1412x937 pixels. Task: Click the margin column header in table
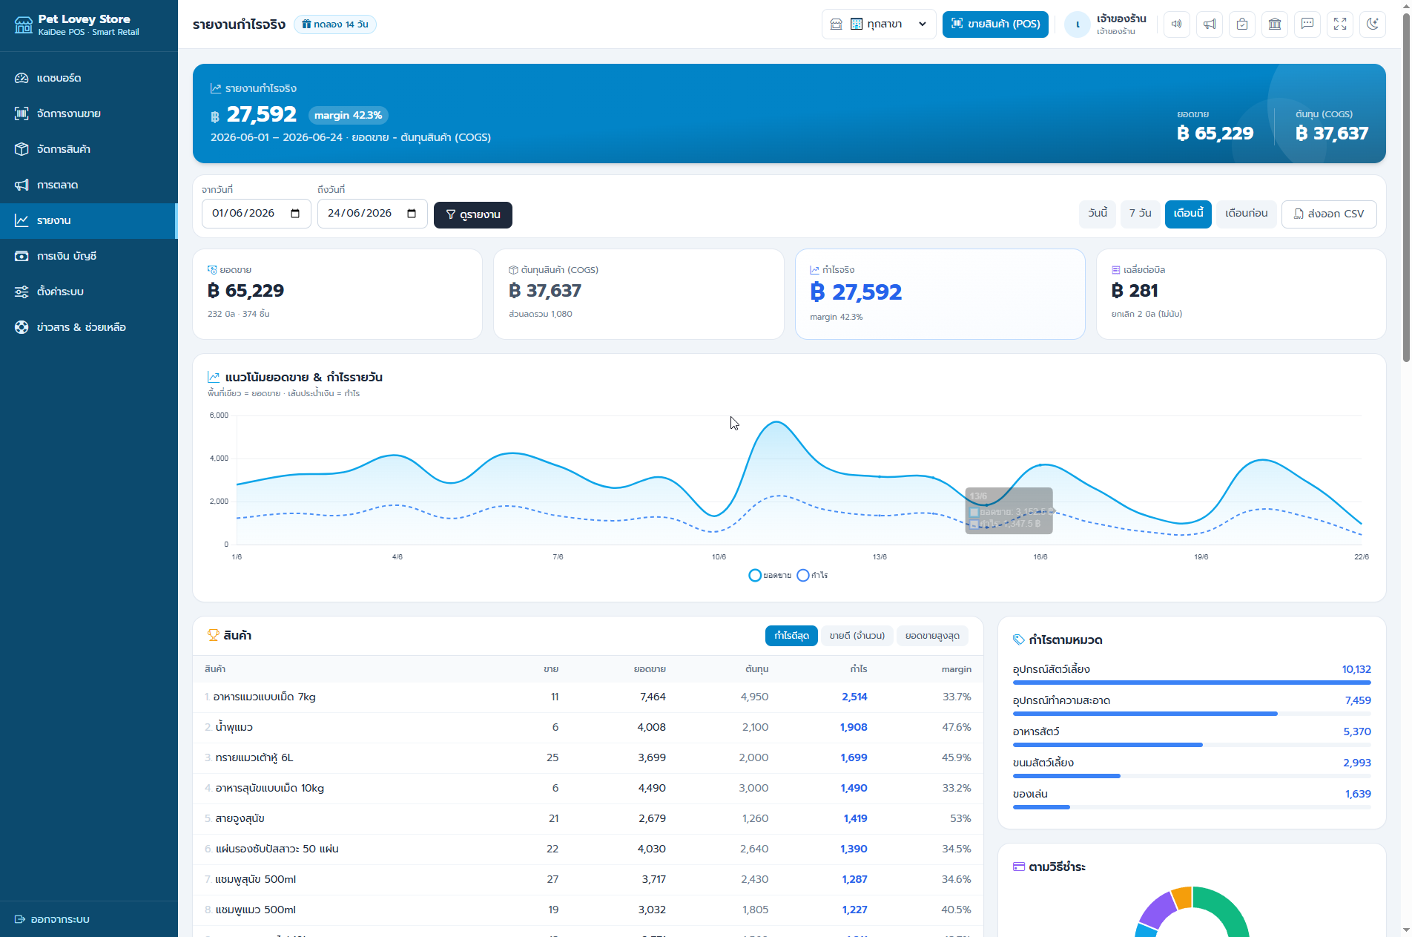tap(956, 669)
